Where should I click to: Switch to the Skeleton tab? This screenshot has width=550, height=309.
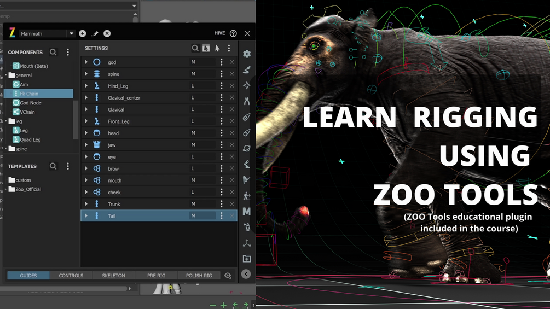click(x=113, y=276)
